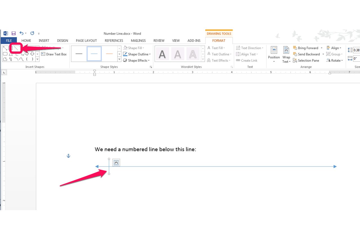The width and height of the screenshot is (360, 240).
Task: Apply the orange line shape style
Action: pos(109,54)
